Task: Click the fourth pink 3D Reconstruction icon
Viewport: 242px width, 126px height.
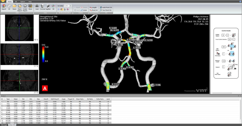Action: point(68,10)
